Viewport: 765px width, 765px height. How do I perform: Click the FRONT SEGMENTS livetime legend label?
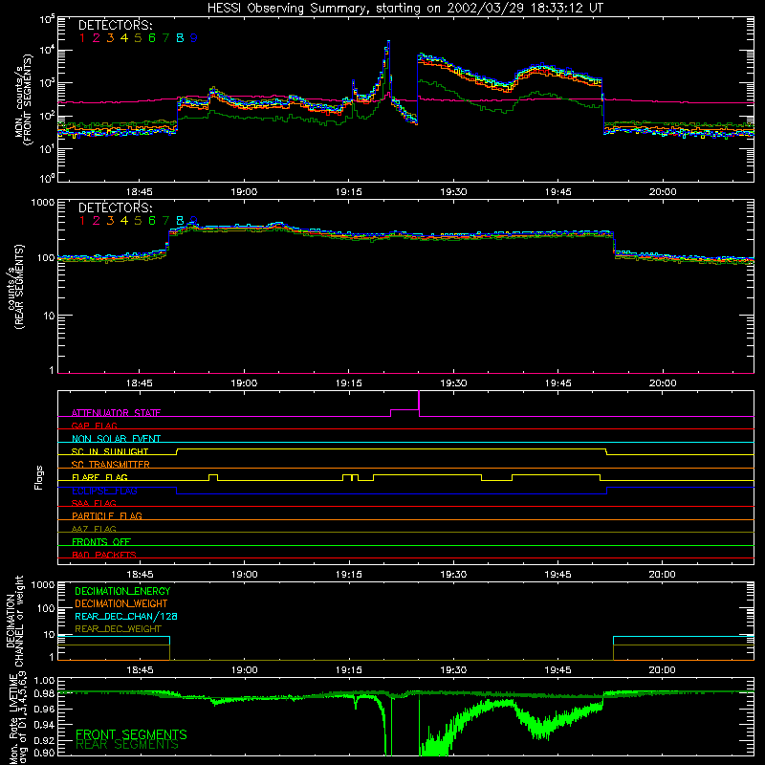pos(131,734)
